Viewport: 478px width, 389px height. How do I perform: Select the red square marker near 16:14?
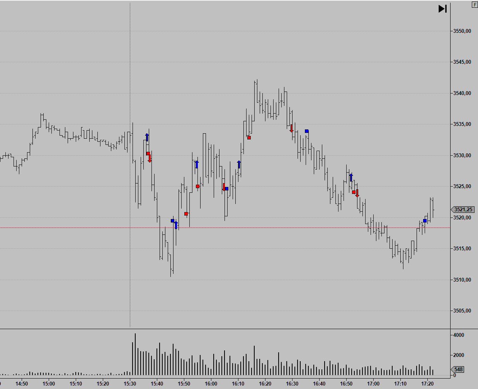click(x=249, y=138)
